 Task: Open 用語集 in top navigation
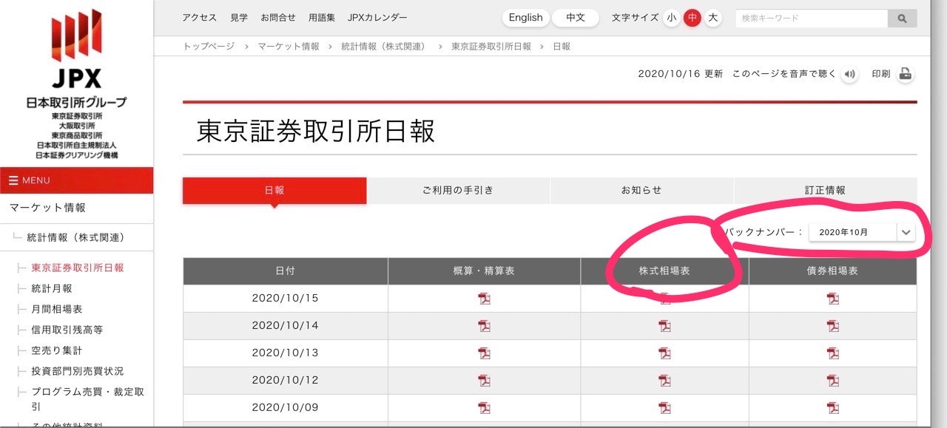pos(322,18)
